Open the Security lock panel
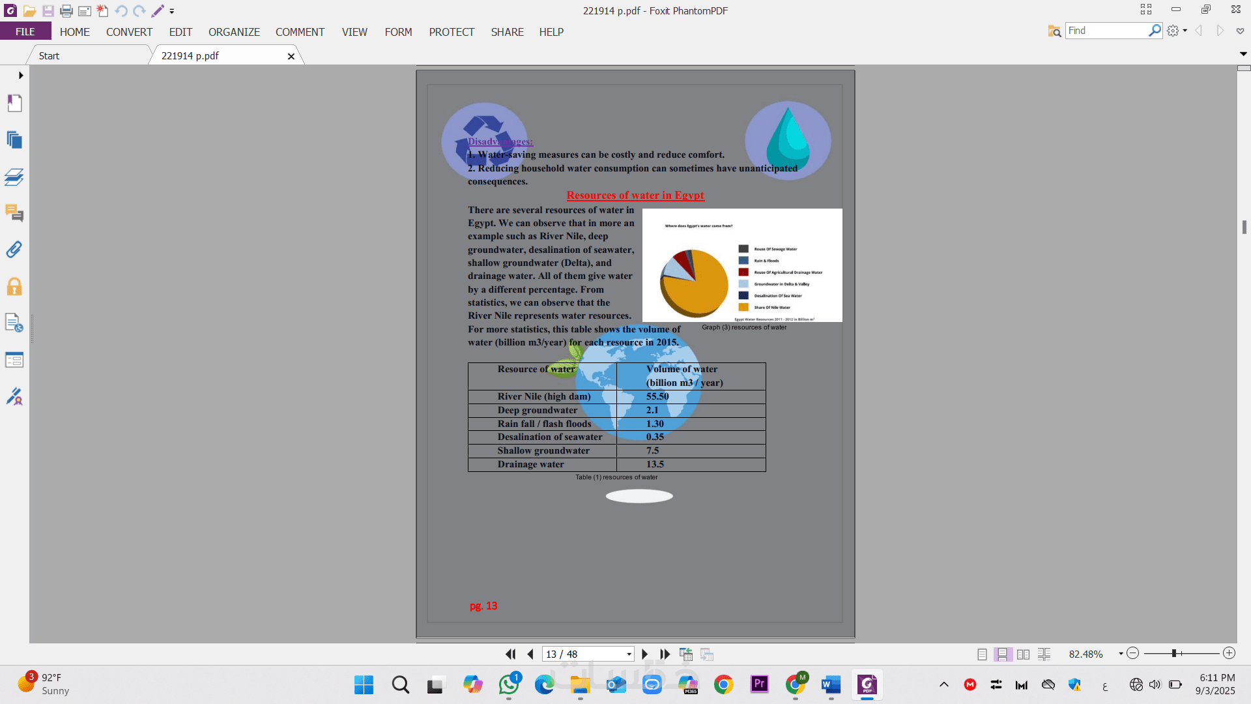The height and width of the screenshot is (704, 1251). (x=14, y=287)
